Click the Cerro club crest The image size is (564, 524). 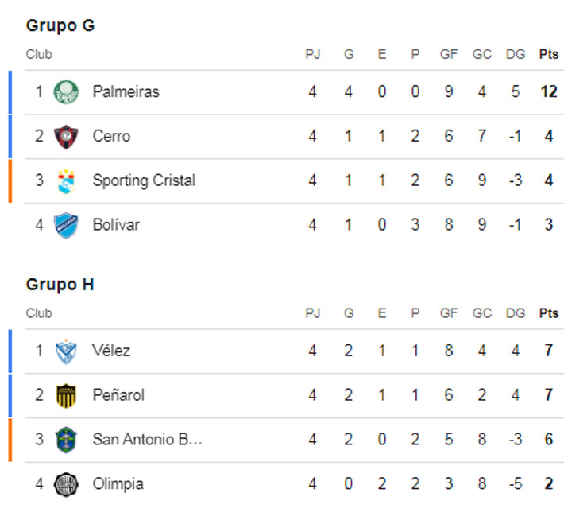pos(66,137)
